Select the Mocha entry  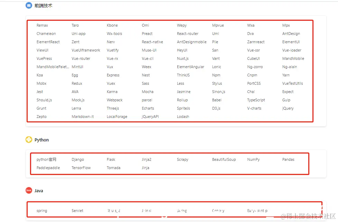148,92
